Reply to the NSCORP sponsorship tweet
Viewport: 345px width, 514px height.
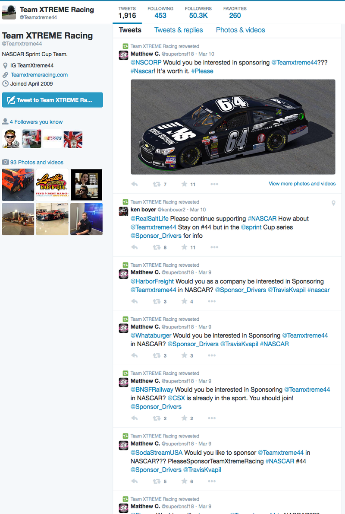135,184
